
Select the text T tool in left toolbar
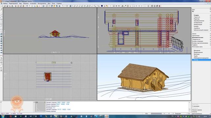pyautogui.click(x=1, y=68)
